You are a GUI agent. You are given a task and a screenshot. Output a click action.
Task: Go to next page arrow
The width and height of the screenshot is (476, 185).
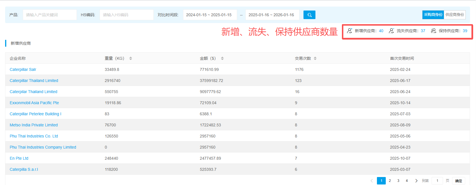(416, 181)
